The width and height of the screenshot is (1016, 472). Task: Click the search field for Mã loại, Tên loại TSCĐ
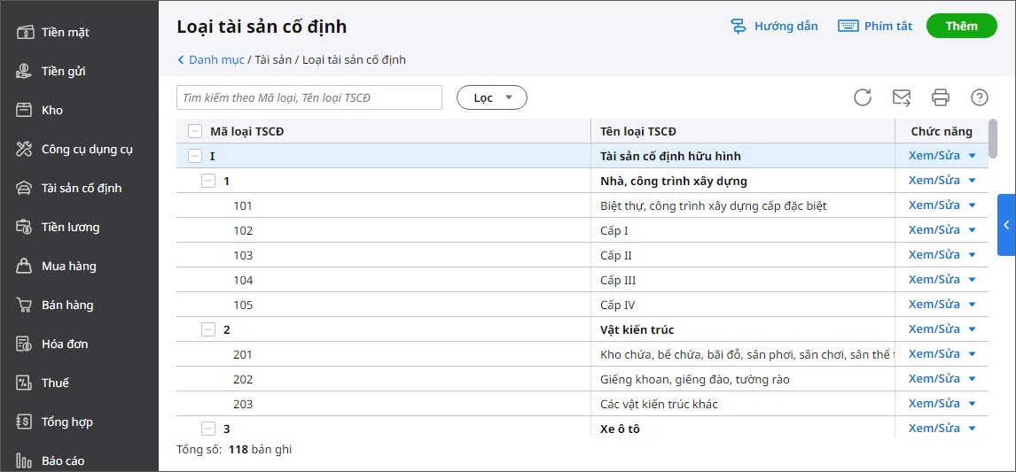pos(309,97)
